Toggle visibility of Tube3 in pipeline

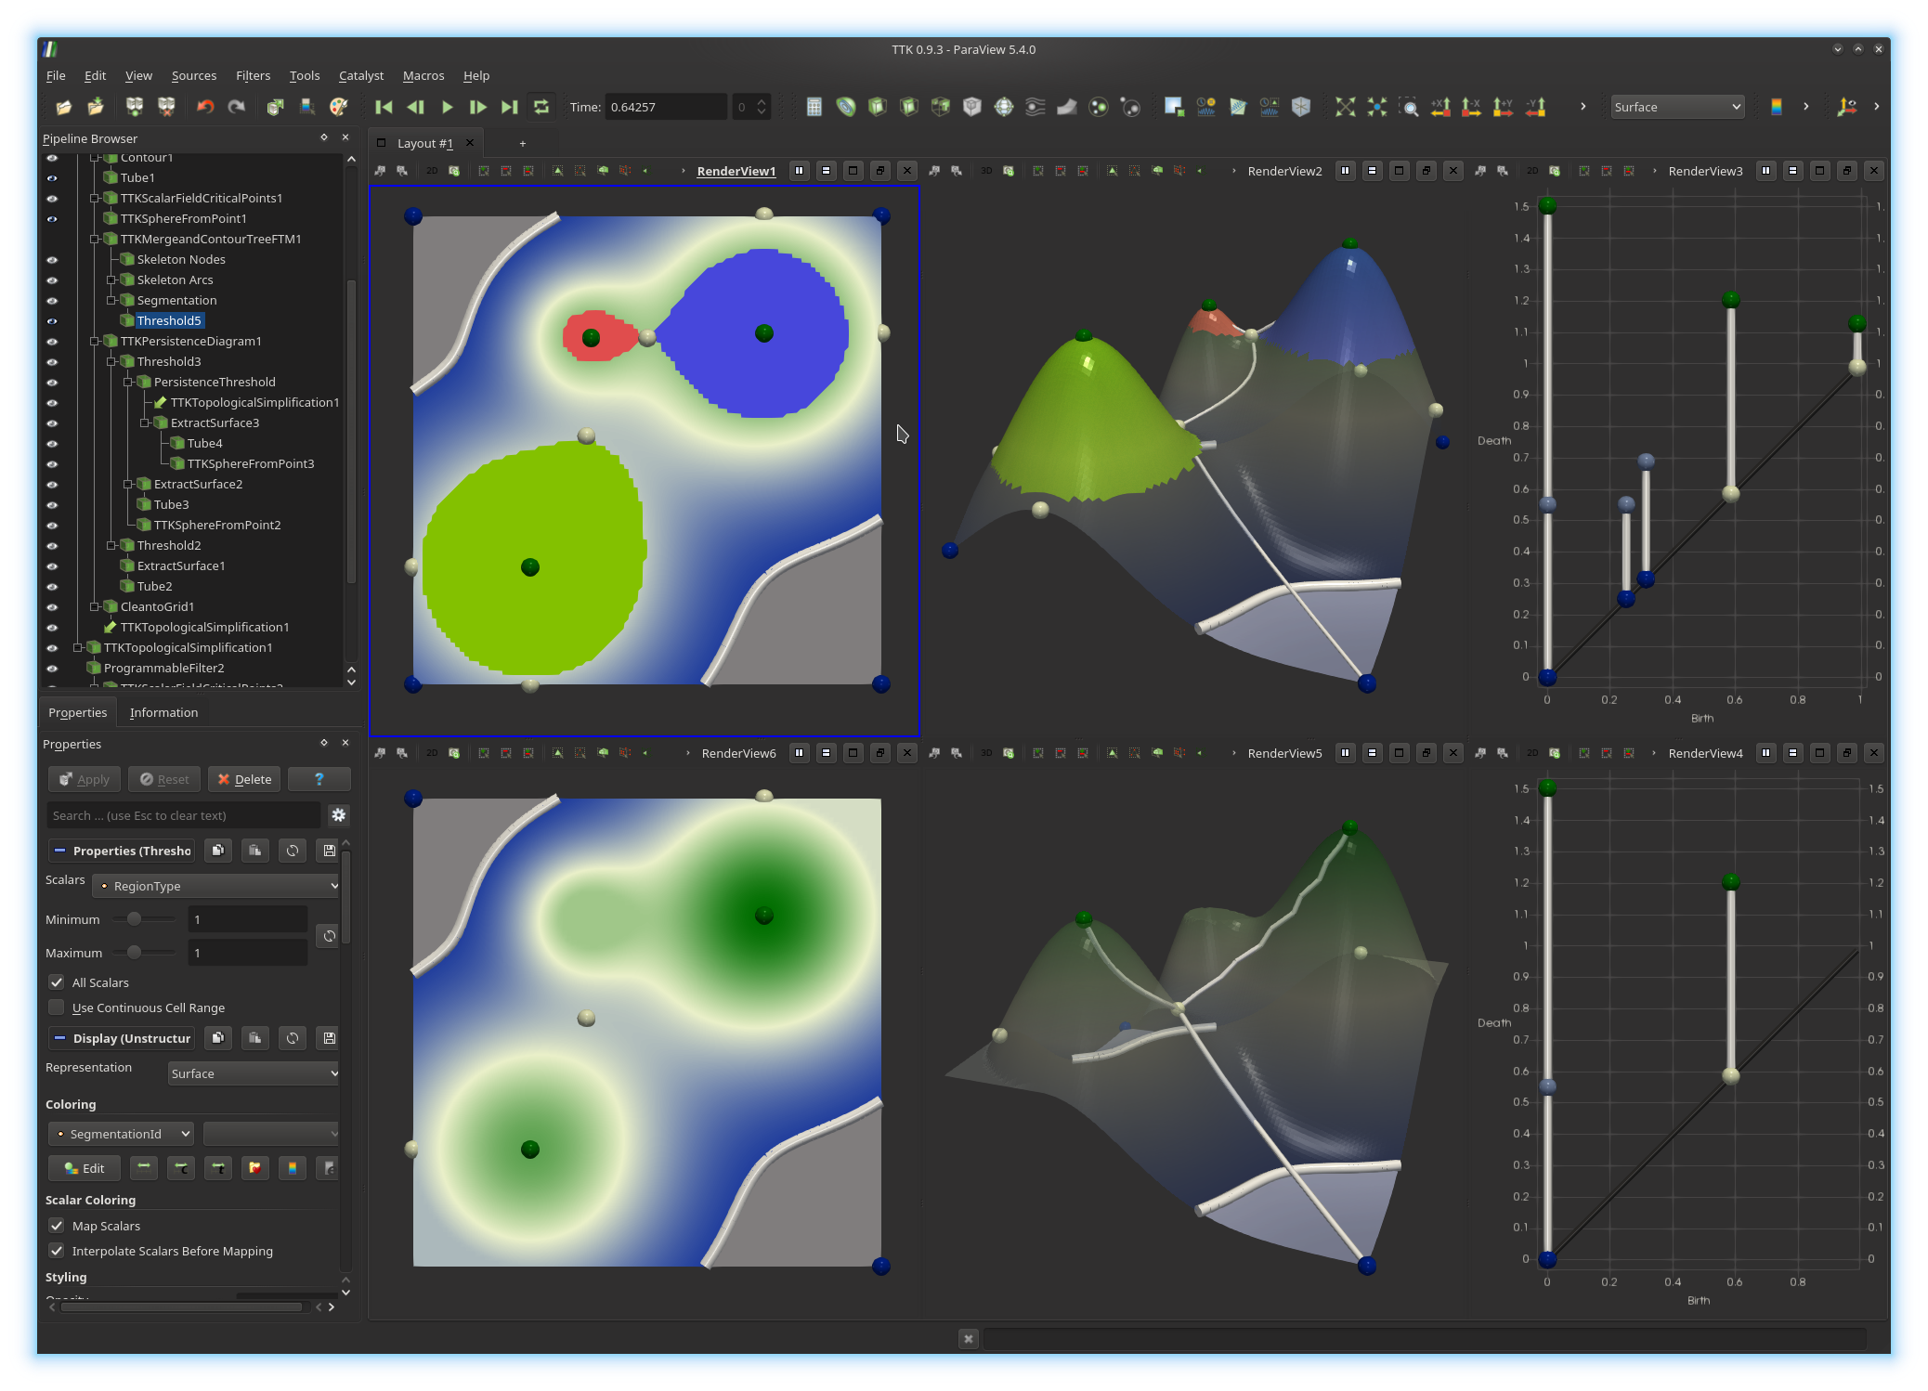click(x=52, y=505)
